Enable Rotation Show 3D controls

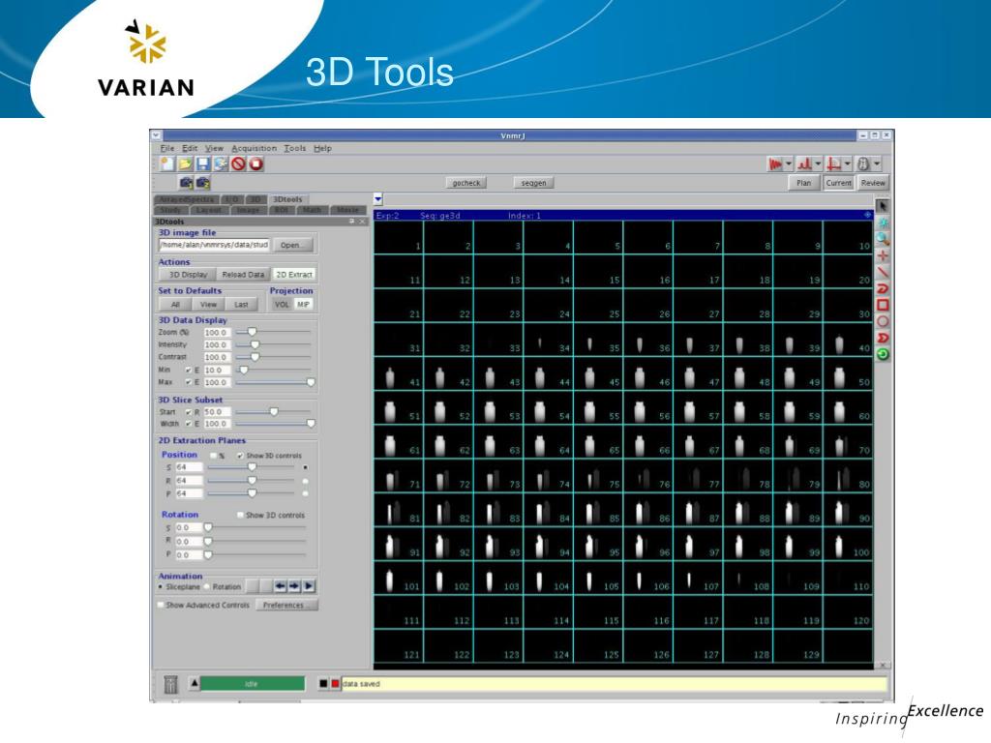pos(240,516)
